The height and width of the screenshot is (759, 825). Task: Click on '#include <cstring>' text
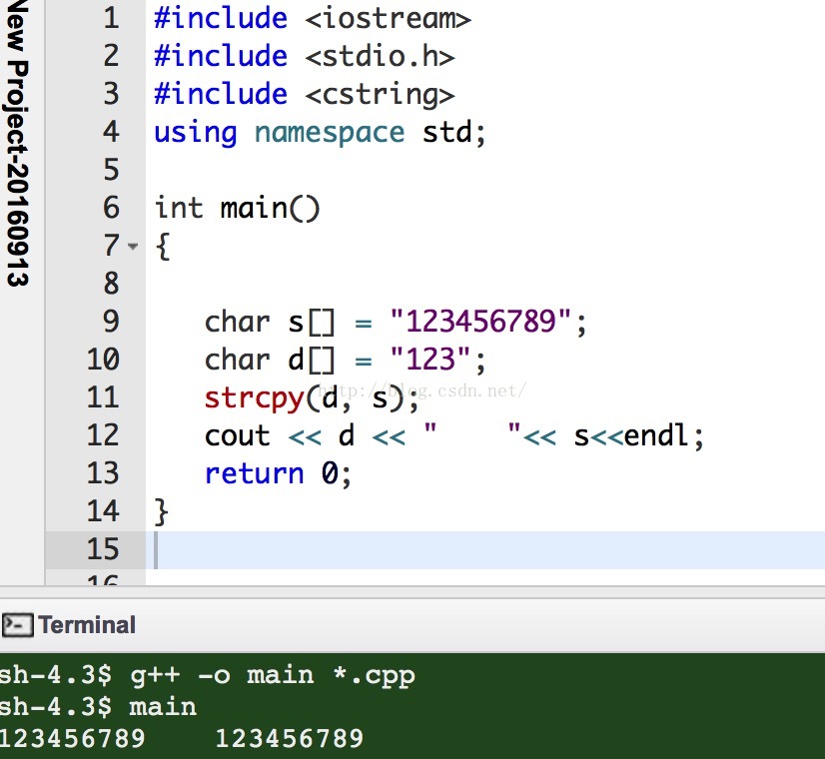point(304,94)
